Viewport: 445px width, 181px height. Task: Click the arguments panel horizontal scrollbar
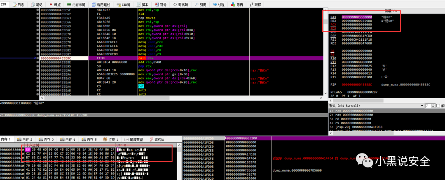point(386,133)
